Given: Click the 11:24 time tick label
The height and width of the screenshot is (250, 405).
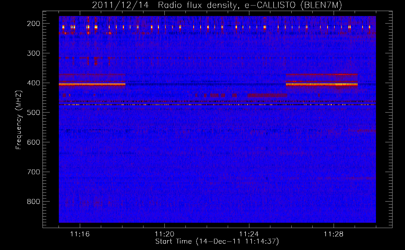Looking at the screenshot, I should (x=249, y=234).
